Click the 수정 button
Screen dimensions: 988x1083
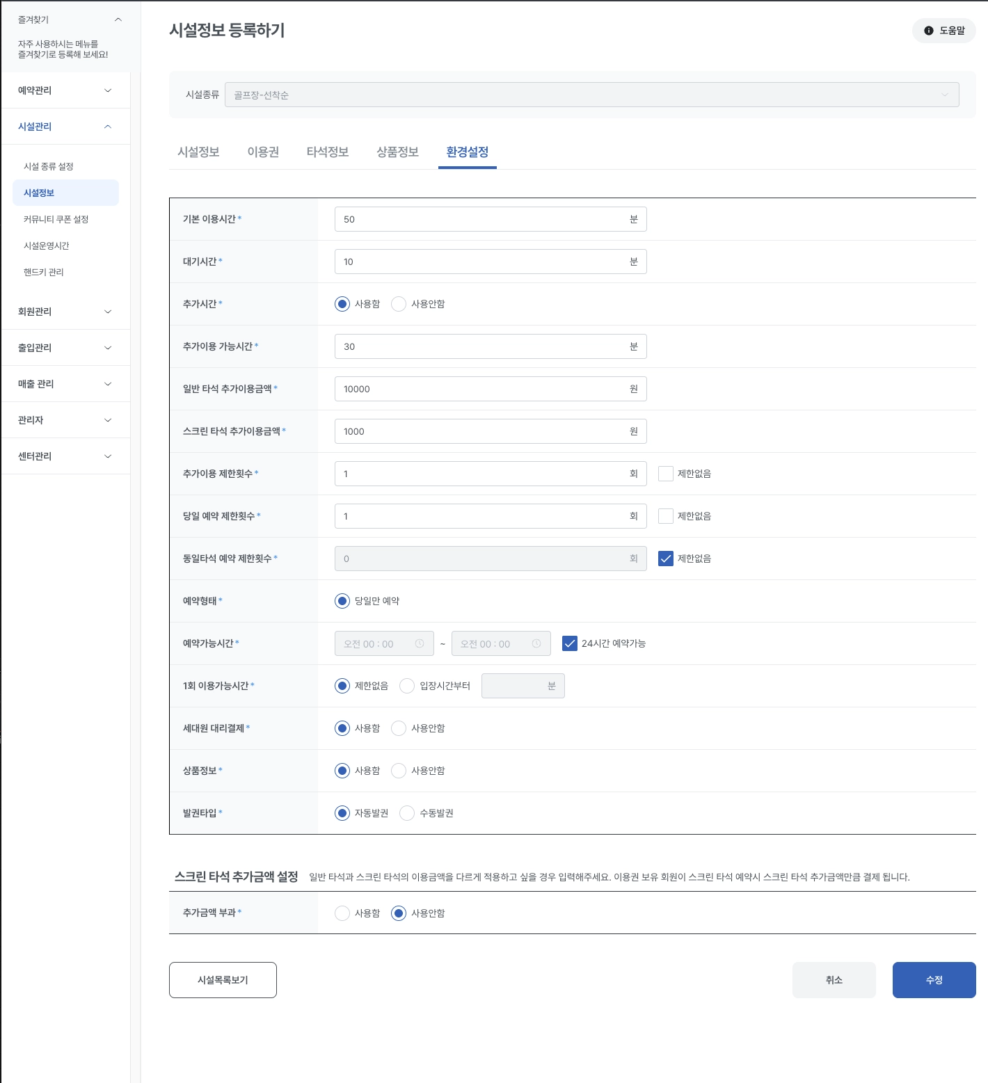(934, 980)
